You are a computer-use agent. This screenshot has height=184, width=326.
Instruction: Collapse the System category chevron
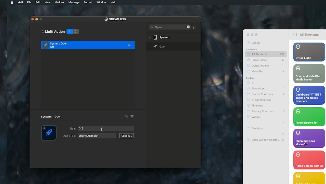150,37
